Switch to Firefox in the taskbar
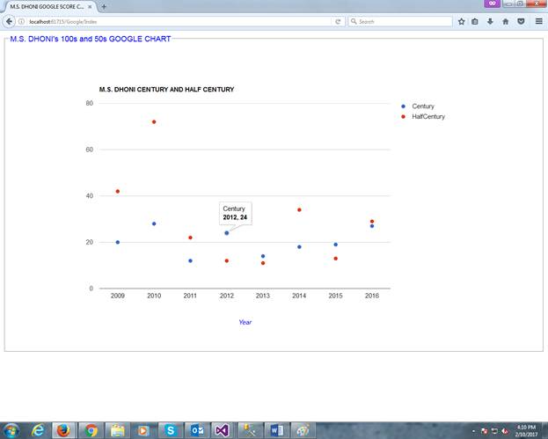548x439 pixels. (63, 430)
